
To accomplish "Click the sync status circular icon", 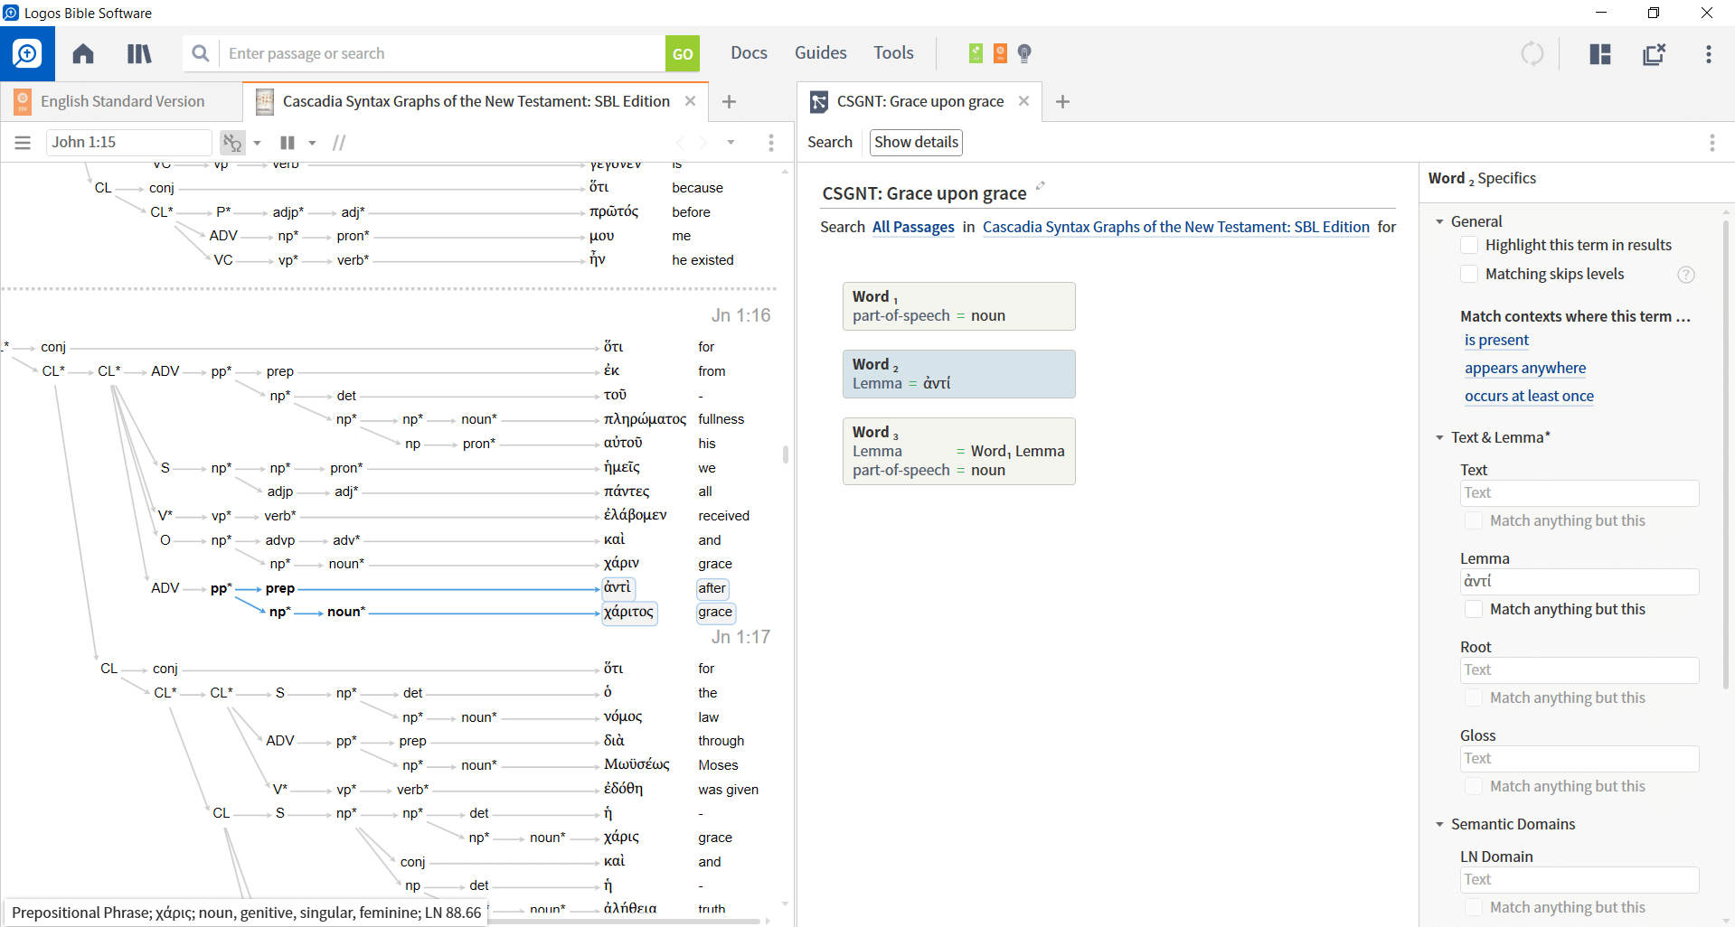I will coord(1532,53).
